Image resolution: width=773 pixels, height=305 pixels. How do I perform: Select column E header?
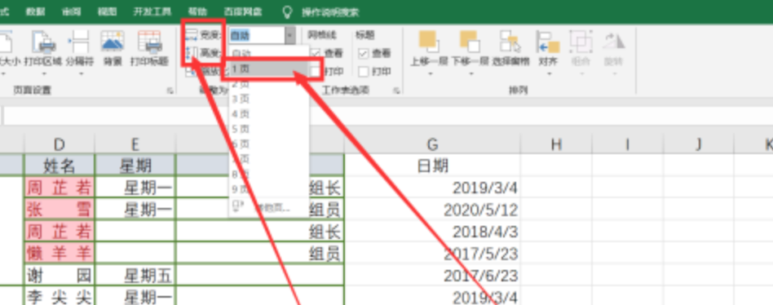coord(135,144)
